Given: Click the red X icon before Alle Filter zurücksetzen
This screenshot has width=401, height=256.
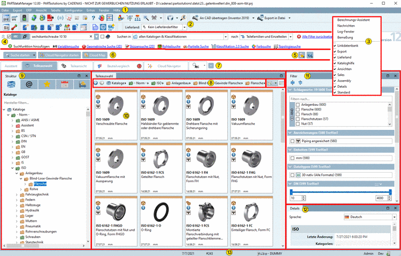Looking at the screenshot, I should point(299,36).
